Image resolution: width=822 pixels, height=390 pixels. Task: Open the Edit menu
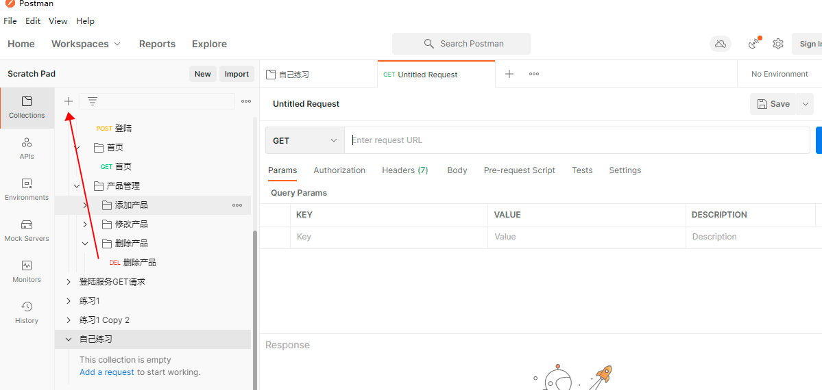(33, 21)
